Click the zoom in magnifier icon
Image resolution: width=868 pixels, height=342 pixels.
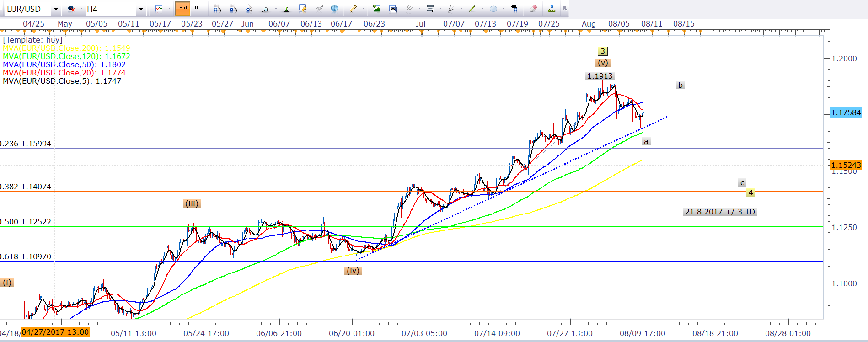coord(217,8)
